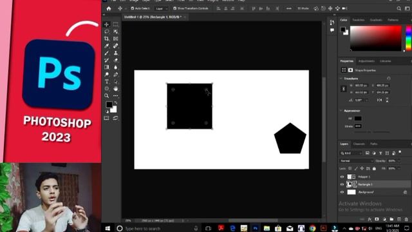Click the Add layer mask icon
412x232 pixels.
(x=377, y=219)
